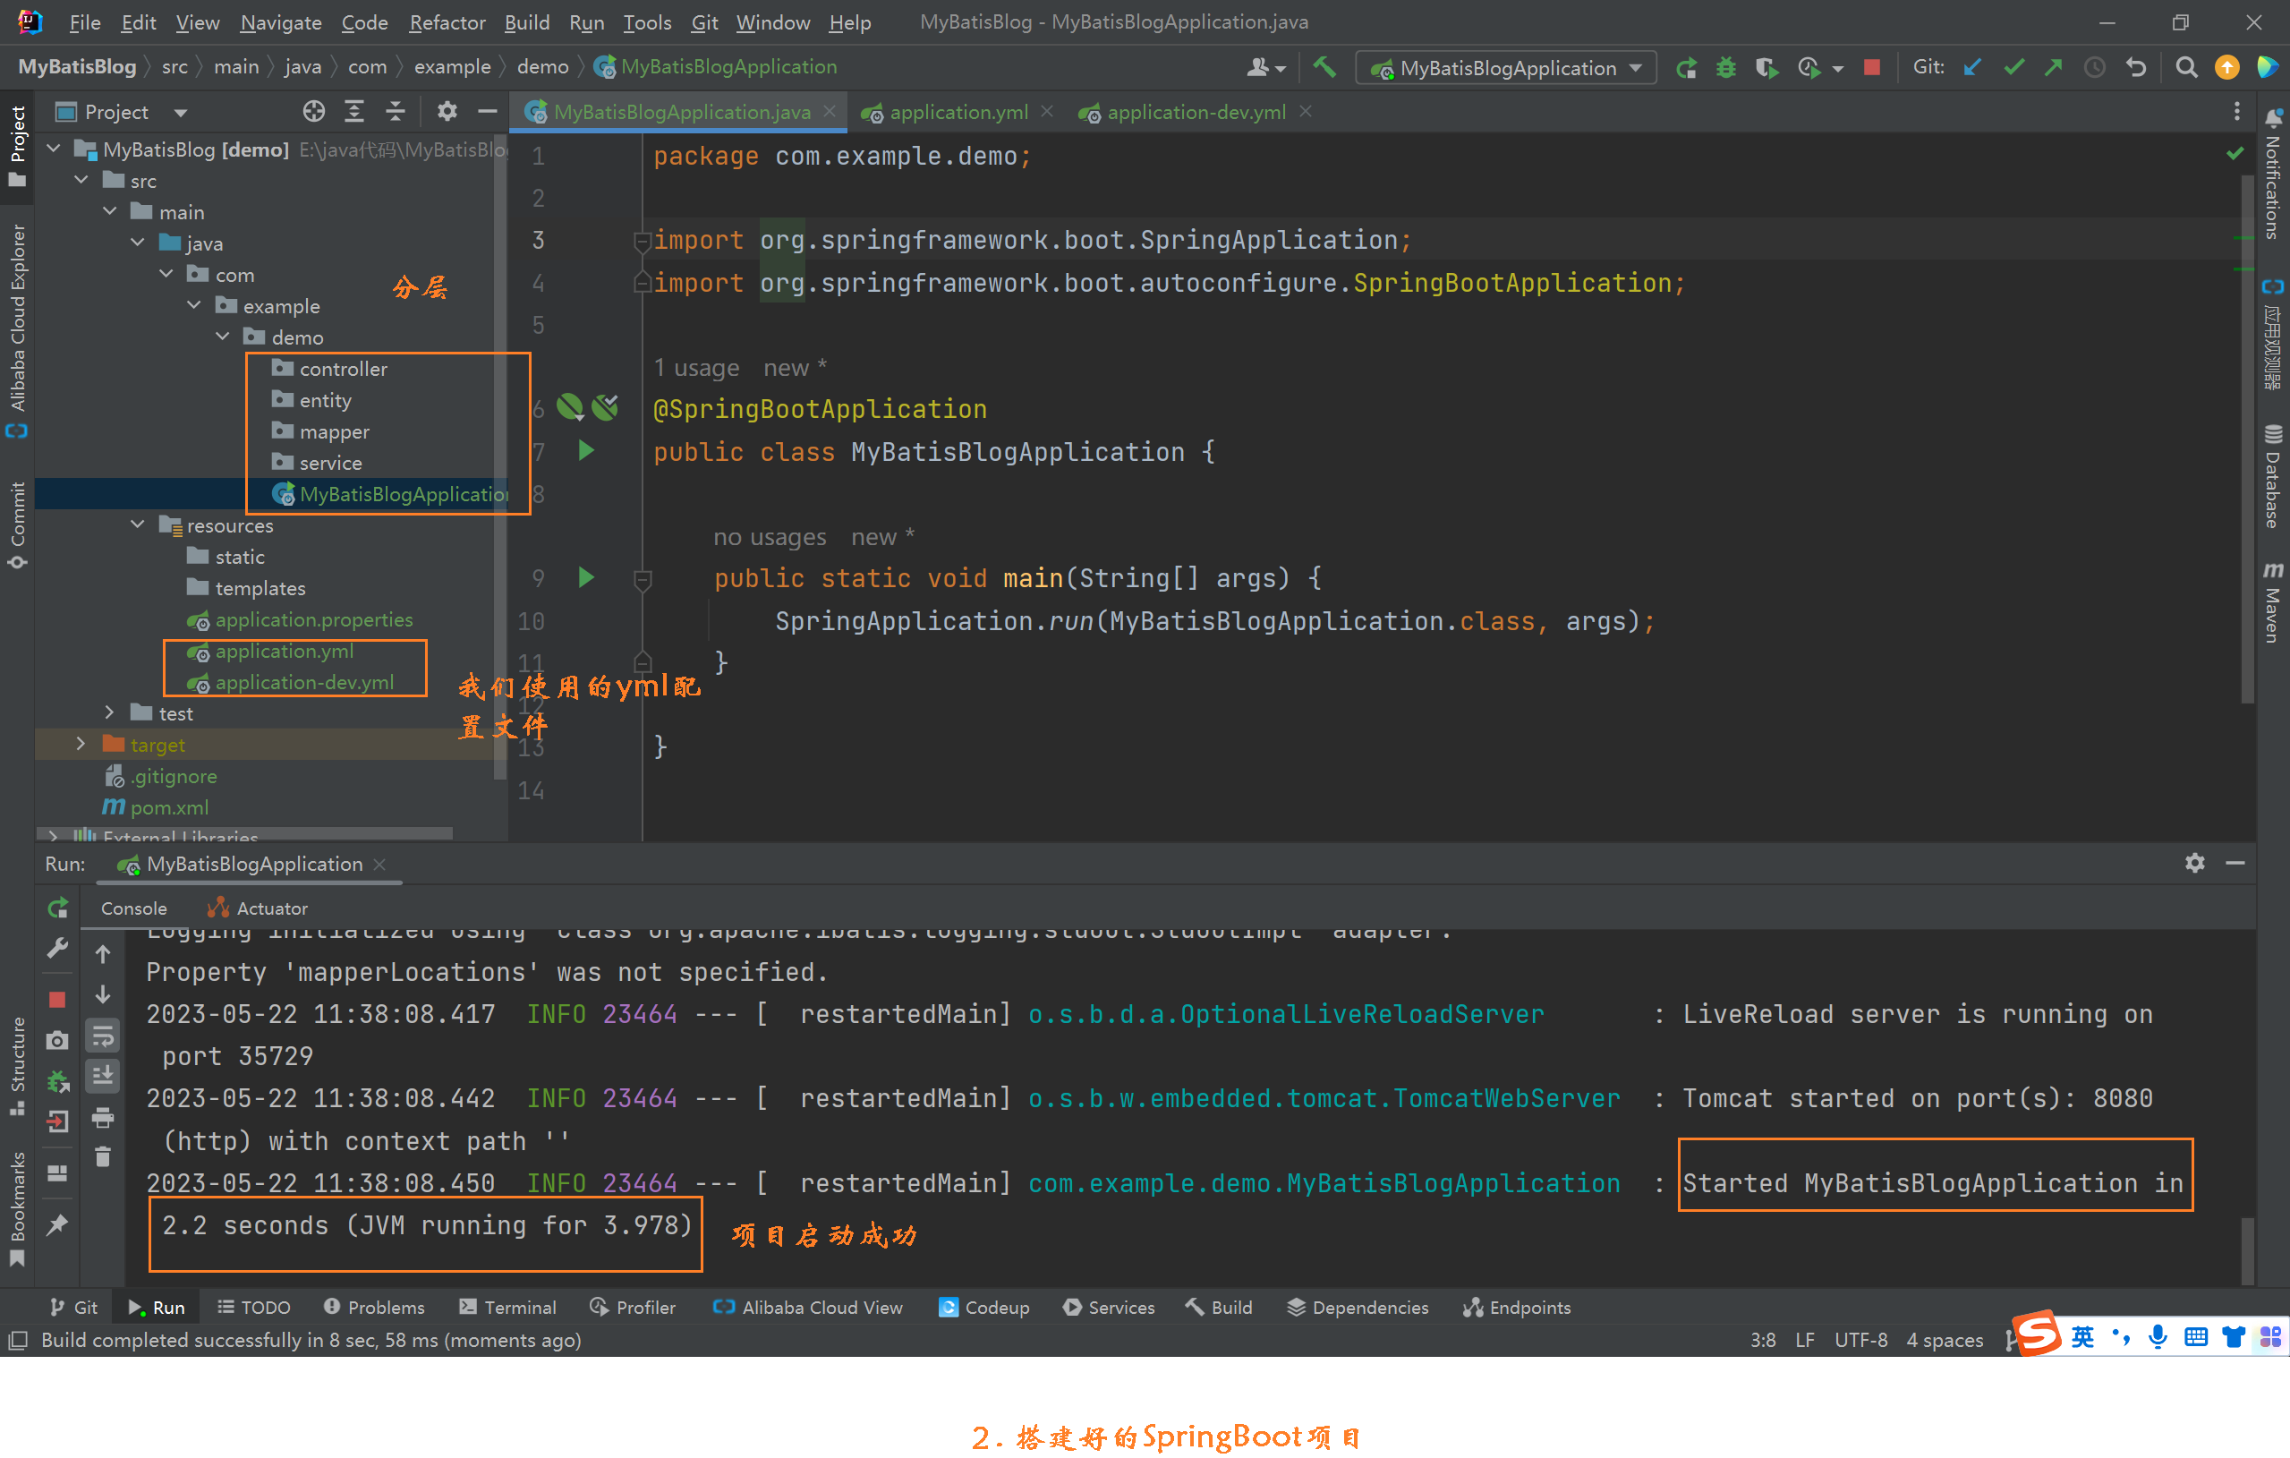Rerun MyBatisBlogApplication in Run panel
Viewport: 2290px width, 1458px height.
58,908
